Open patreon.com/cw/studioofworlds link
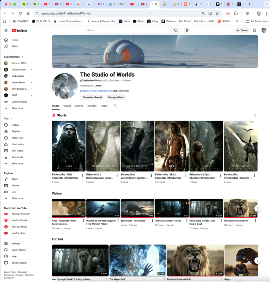Image resolution: width=270 pixels, height=282 pixels. point(96,90)
